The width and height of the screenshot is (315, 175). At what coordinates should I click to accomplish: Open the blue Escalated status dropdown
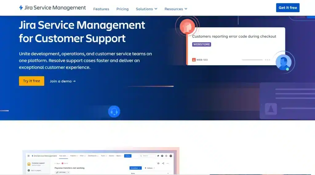pyautogui.click(x=135, y=168)
